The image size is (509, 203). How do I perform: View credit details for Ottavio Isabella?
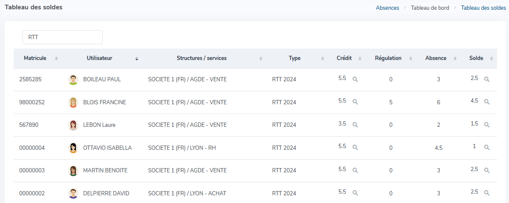pyautogui.click(x=355, y=147)
